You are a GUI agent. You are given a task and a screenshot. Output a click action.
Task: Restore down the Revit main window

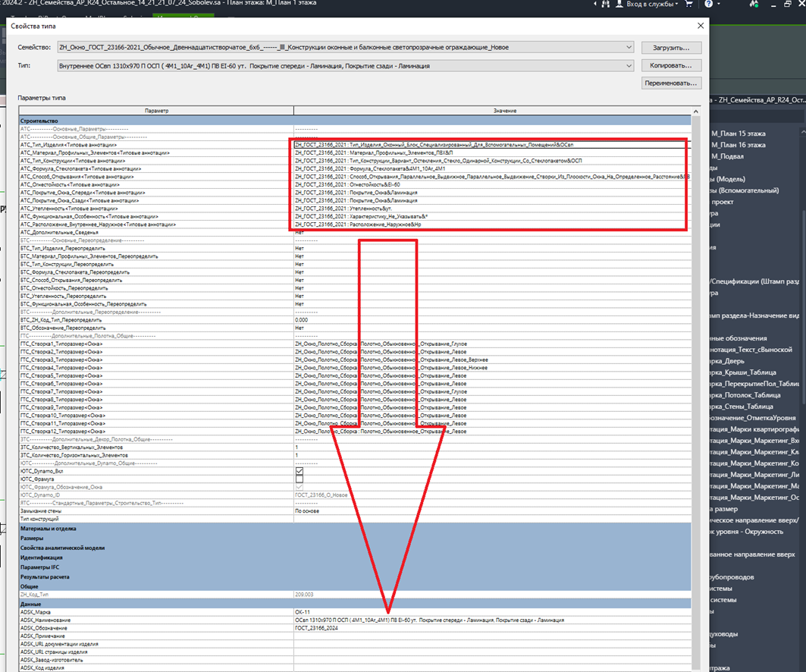[788, 4]
